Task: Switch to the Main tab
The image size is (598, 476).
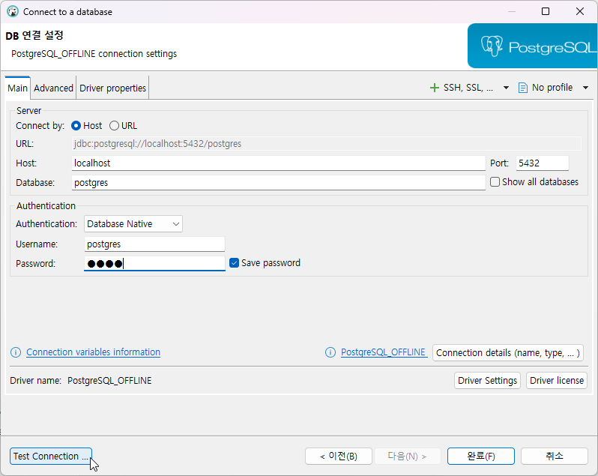Action: (x=17, y=88)
